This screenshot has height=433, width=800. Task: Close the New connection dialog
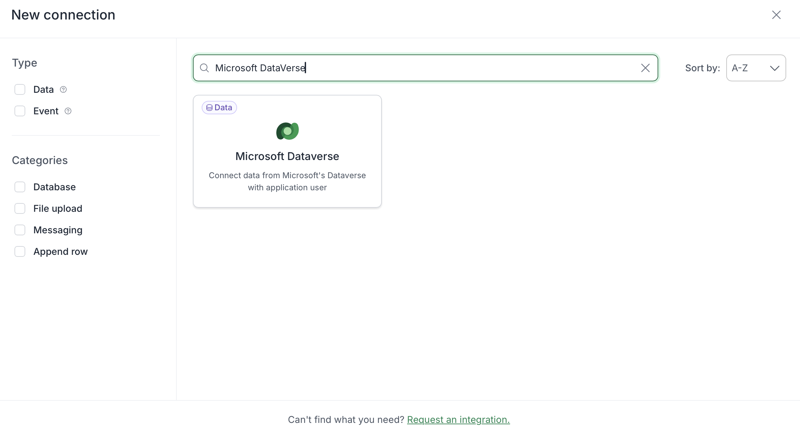pos(776,15)
